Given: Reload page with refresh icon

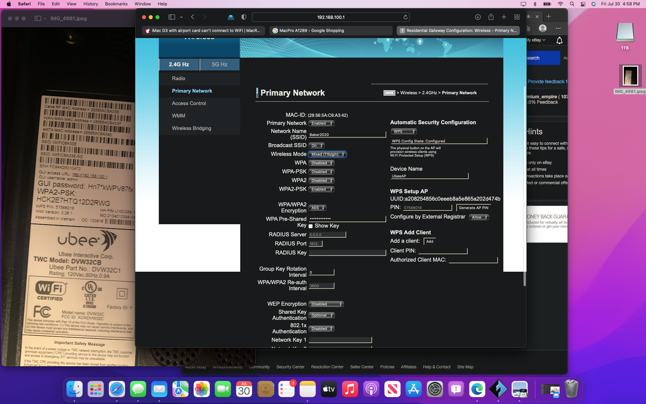Looking at the screenshot, I should point(405,17).
